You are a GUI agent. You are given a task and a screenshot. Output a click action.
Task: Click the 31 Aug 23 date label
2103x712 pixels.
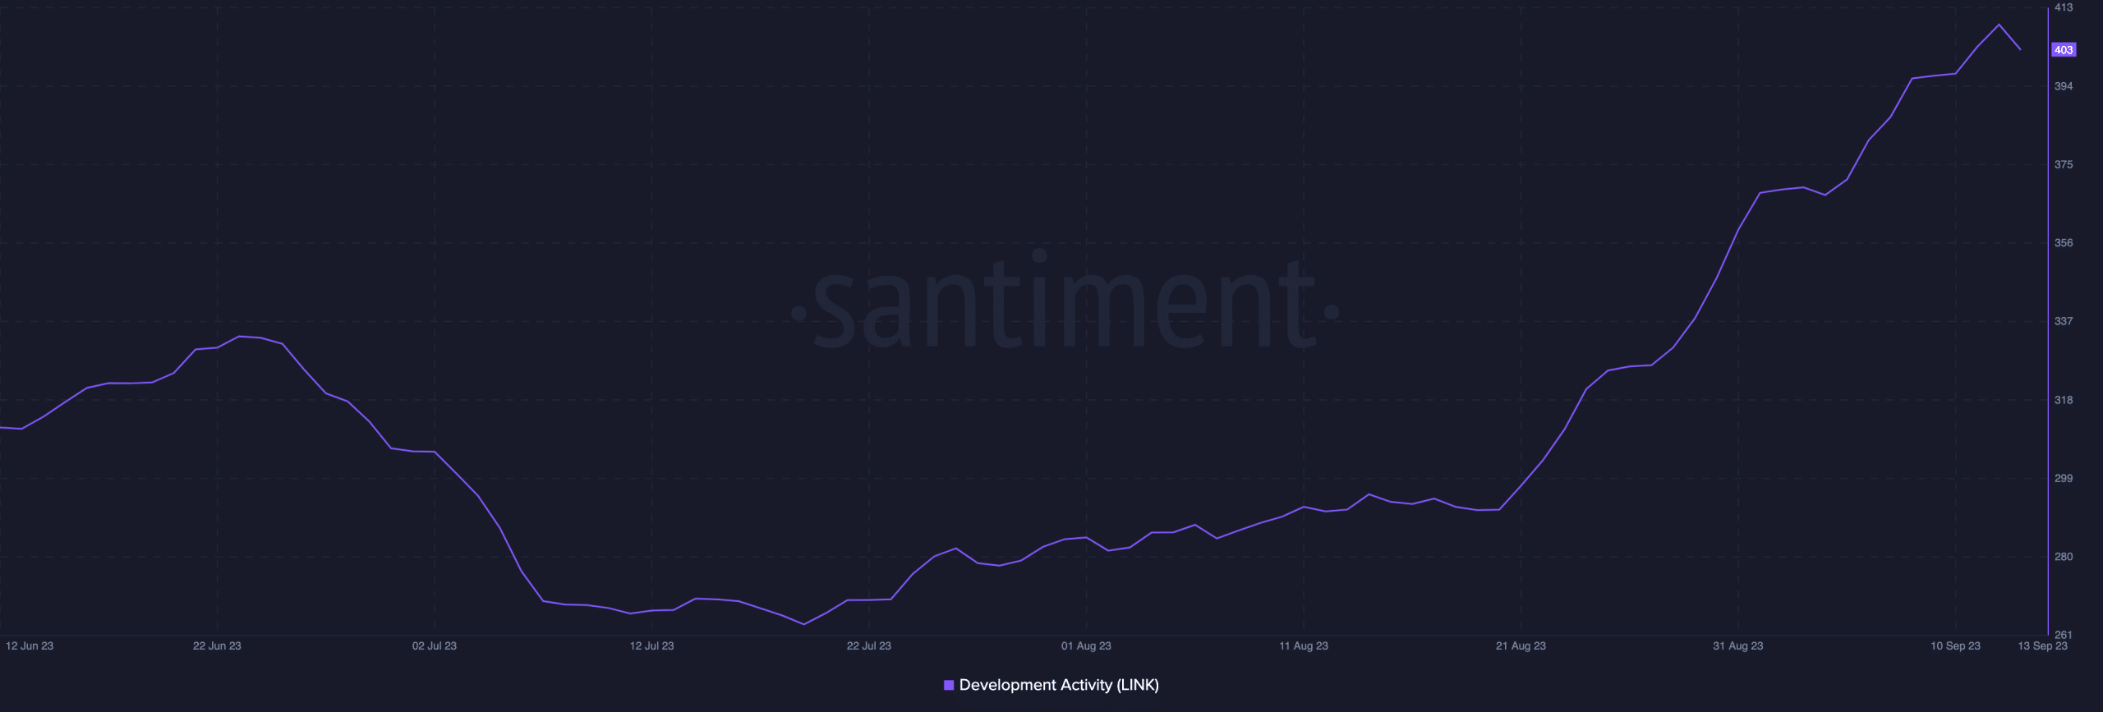(x=1738, y=646)
